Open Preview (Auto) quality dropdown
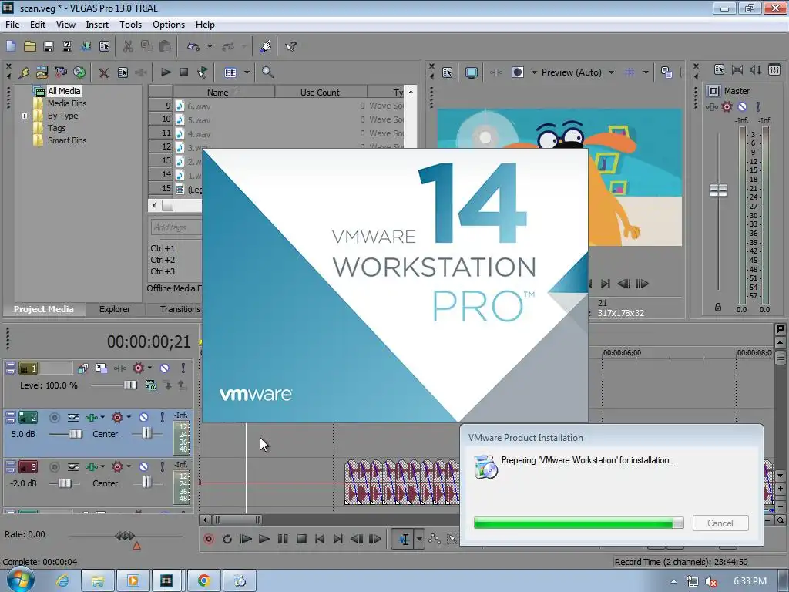The height and width of the screenshot is (592, 789). 611,72
